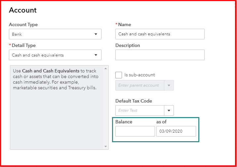Enable the Is sub-account checkbox
This screenshot has width=237, height=167.
point(119,75)
